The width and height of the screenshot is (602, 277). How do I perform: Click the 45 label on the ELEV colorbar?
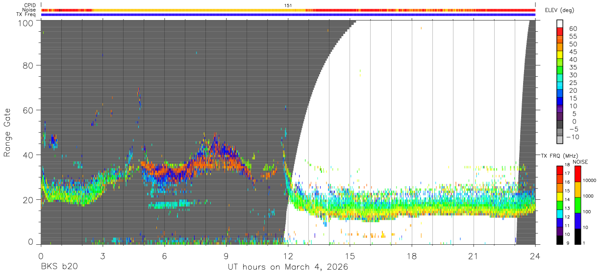(573, 52)
